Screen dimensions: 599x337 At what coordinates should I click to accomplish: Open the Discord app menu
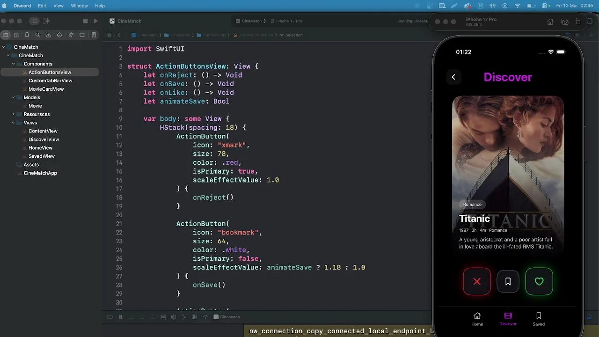pyautogui.click(x=22, y=6)
